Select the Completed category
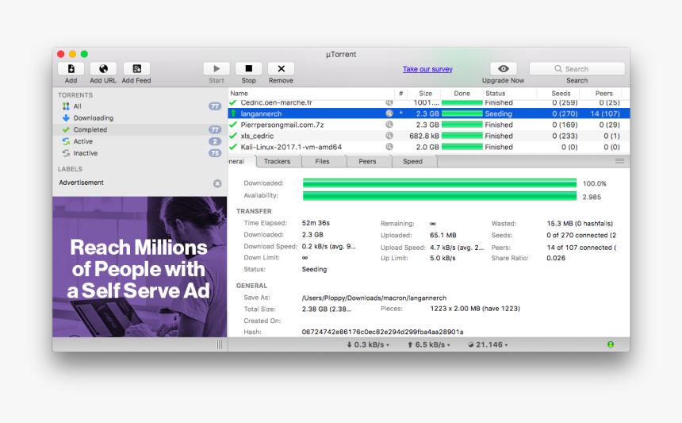The width and height of the screenshot is (682, 423). pyautogui.click(x=140, y=129)
